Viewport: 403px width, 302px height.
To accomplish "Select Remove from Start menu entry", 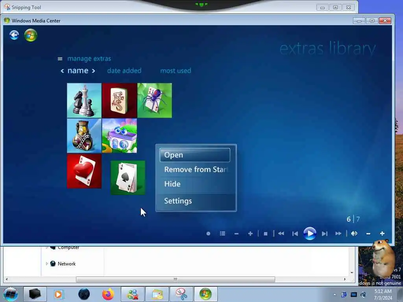I will tap(196, 169).
